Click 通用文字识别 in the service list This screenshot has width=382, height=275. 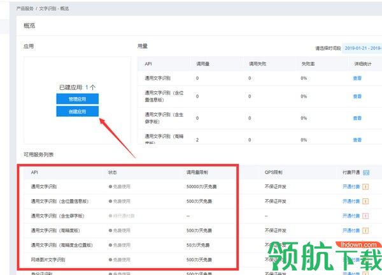pos(43,186)
